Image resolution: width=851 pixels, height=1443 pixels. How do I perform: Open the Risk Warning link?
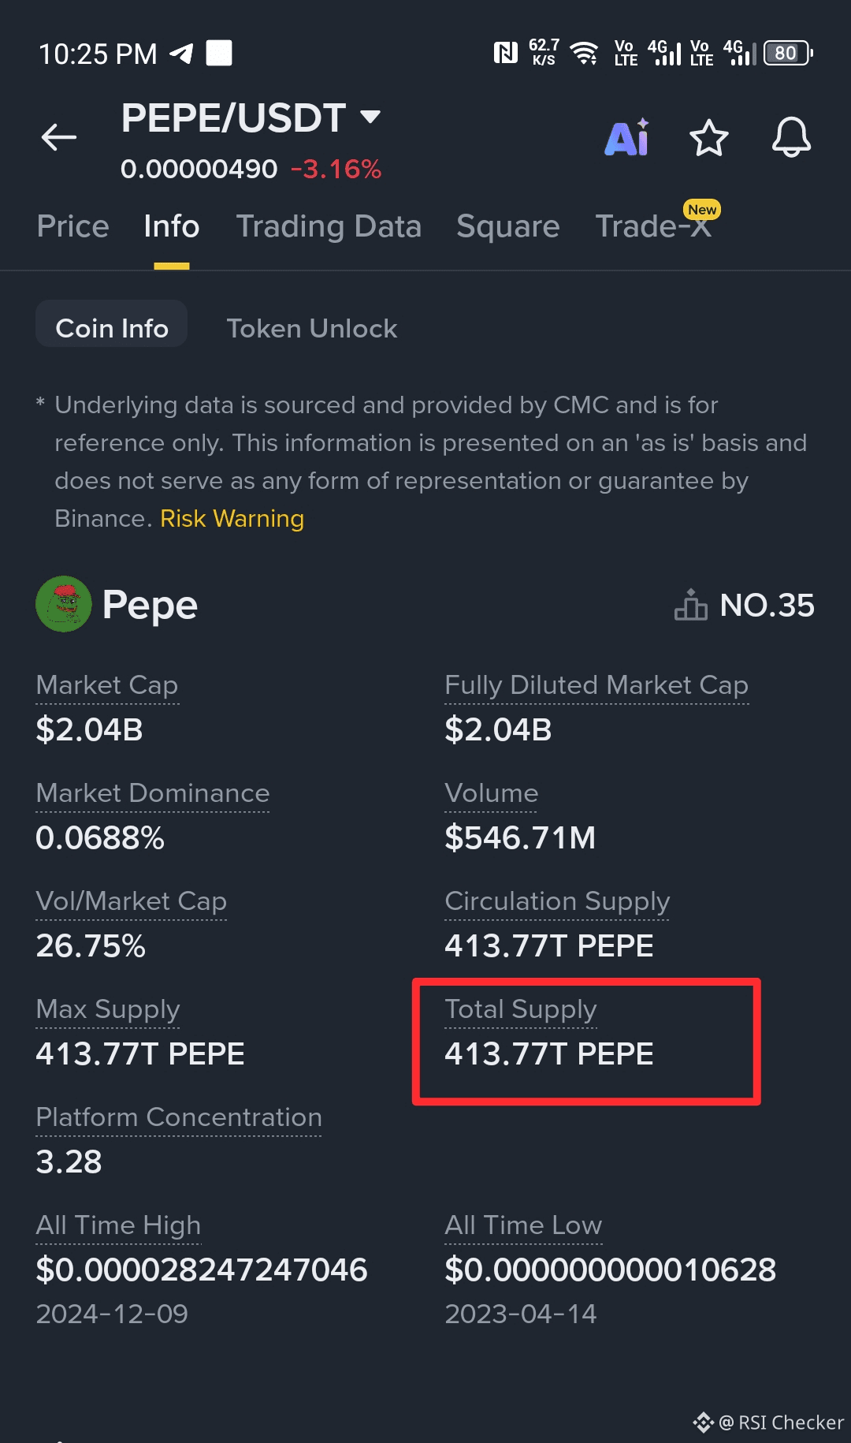[x=232, y=519]
